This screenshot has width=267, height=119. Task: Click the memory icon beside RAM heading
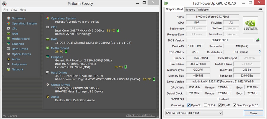tap(48, 39)
